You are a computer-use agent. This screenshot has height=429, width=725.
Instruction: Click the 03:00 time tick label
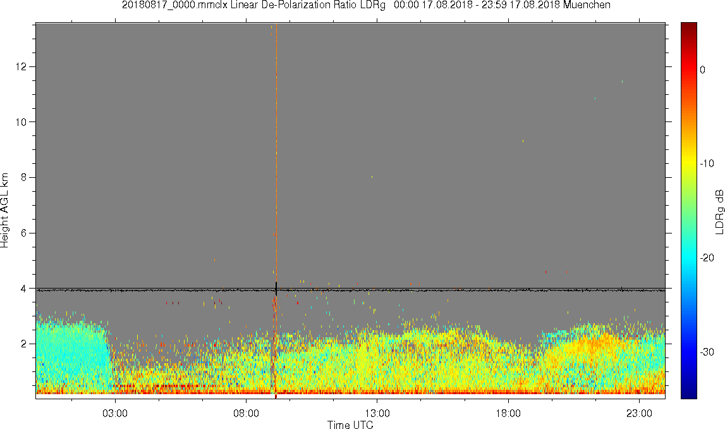click(x=114, y=413)
